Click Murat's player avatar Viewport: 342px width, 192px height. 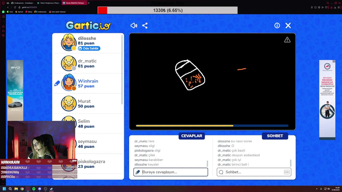(69, 103)
